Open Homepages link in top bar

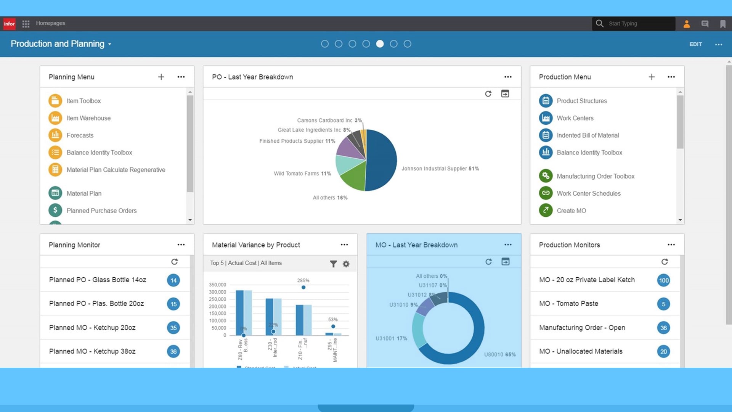(x=50, y=23)
